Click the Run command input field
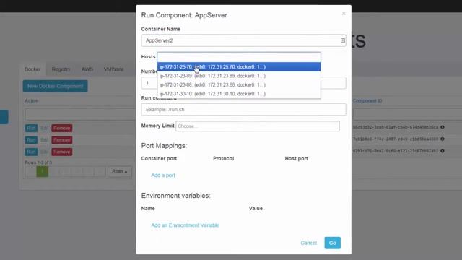Screen dimensions: 462x260 coord(243,109)
